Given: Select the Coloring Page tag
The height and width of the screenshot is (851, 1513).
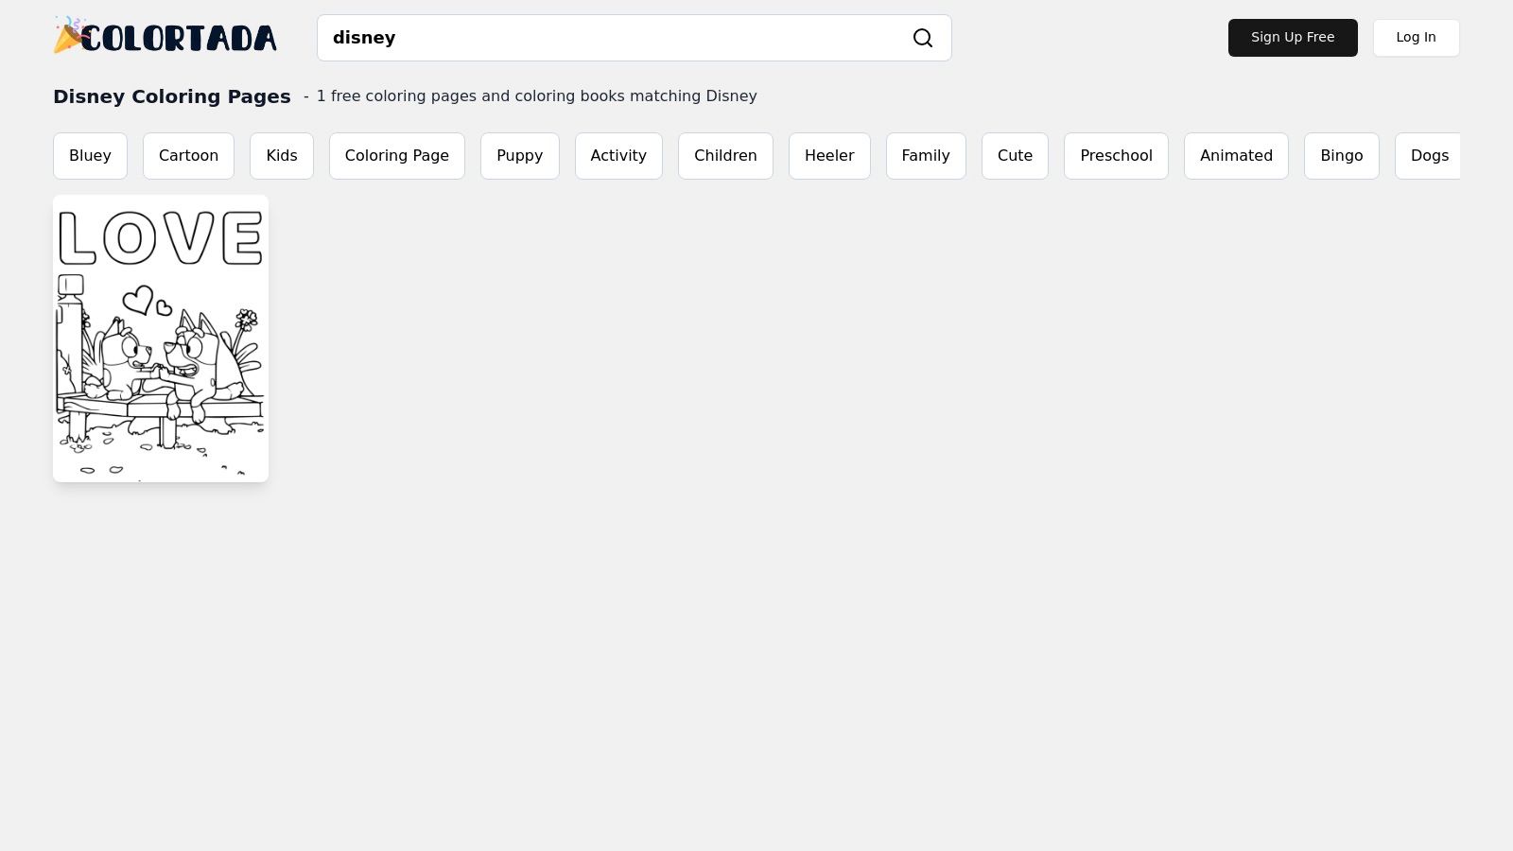Looking at the screenshot, I should (x=396, y=156).
